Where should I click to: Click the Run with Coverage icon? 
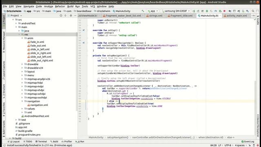click(211, 11)
